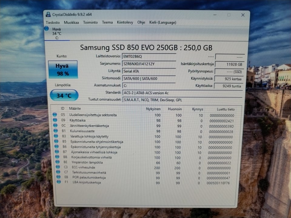Click the Käyttöaika value 9249 tuntia
Screen dimensions: 291x218
tap(229, 86)
